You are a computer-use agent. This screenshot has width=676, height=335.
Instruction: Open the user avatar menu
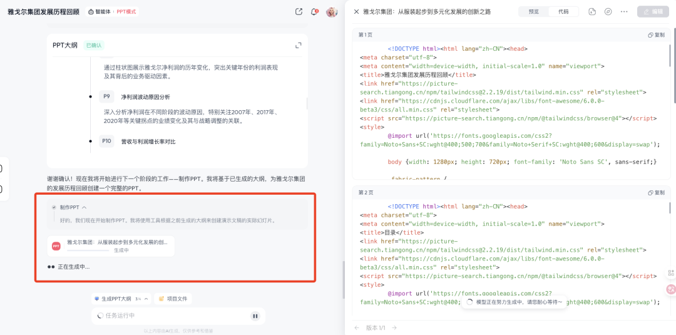(x=332, y=12)
